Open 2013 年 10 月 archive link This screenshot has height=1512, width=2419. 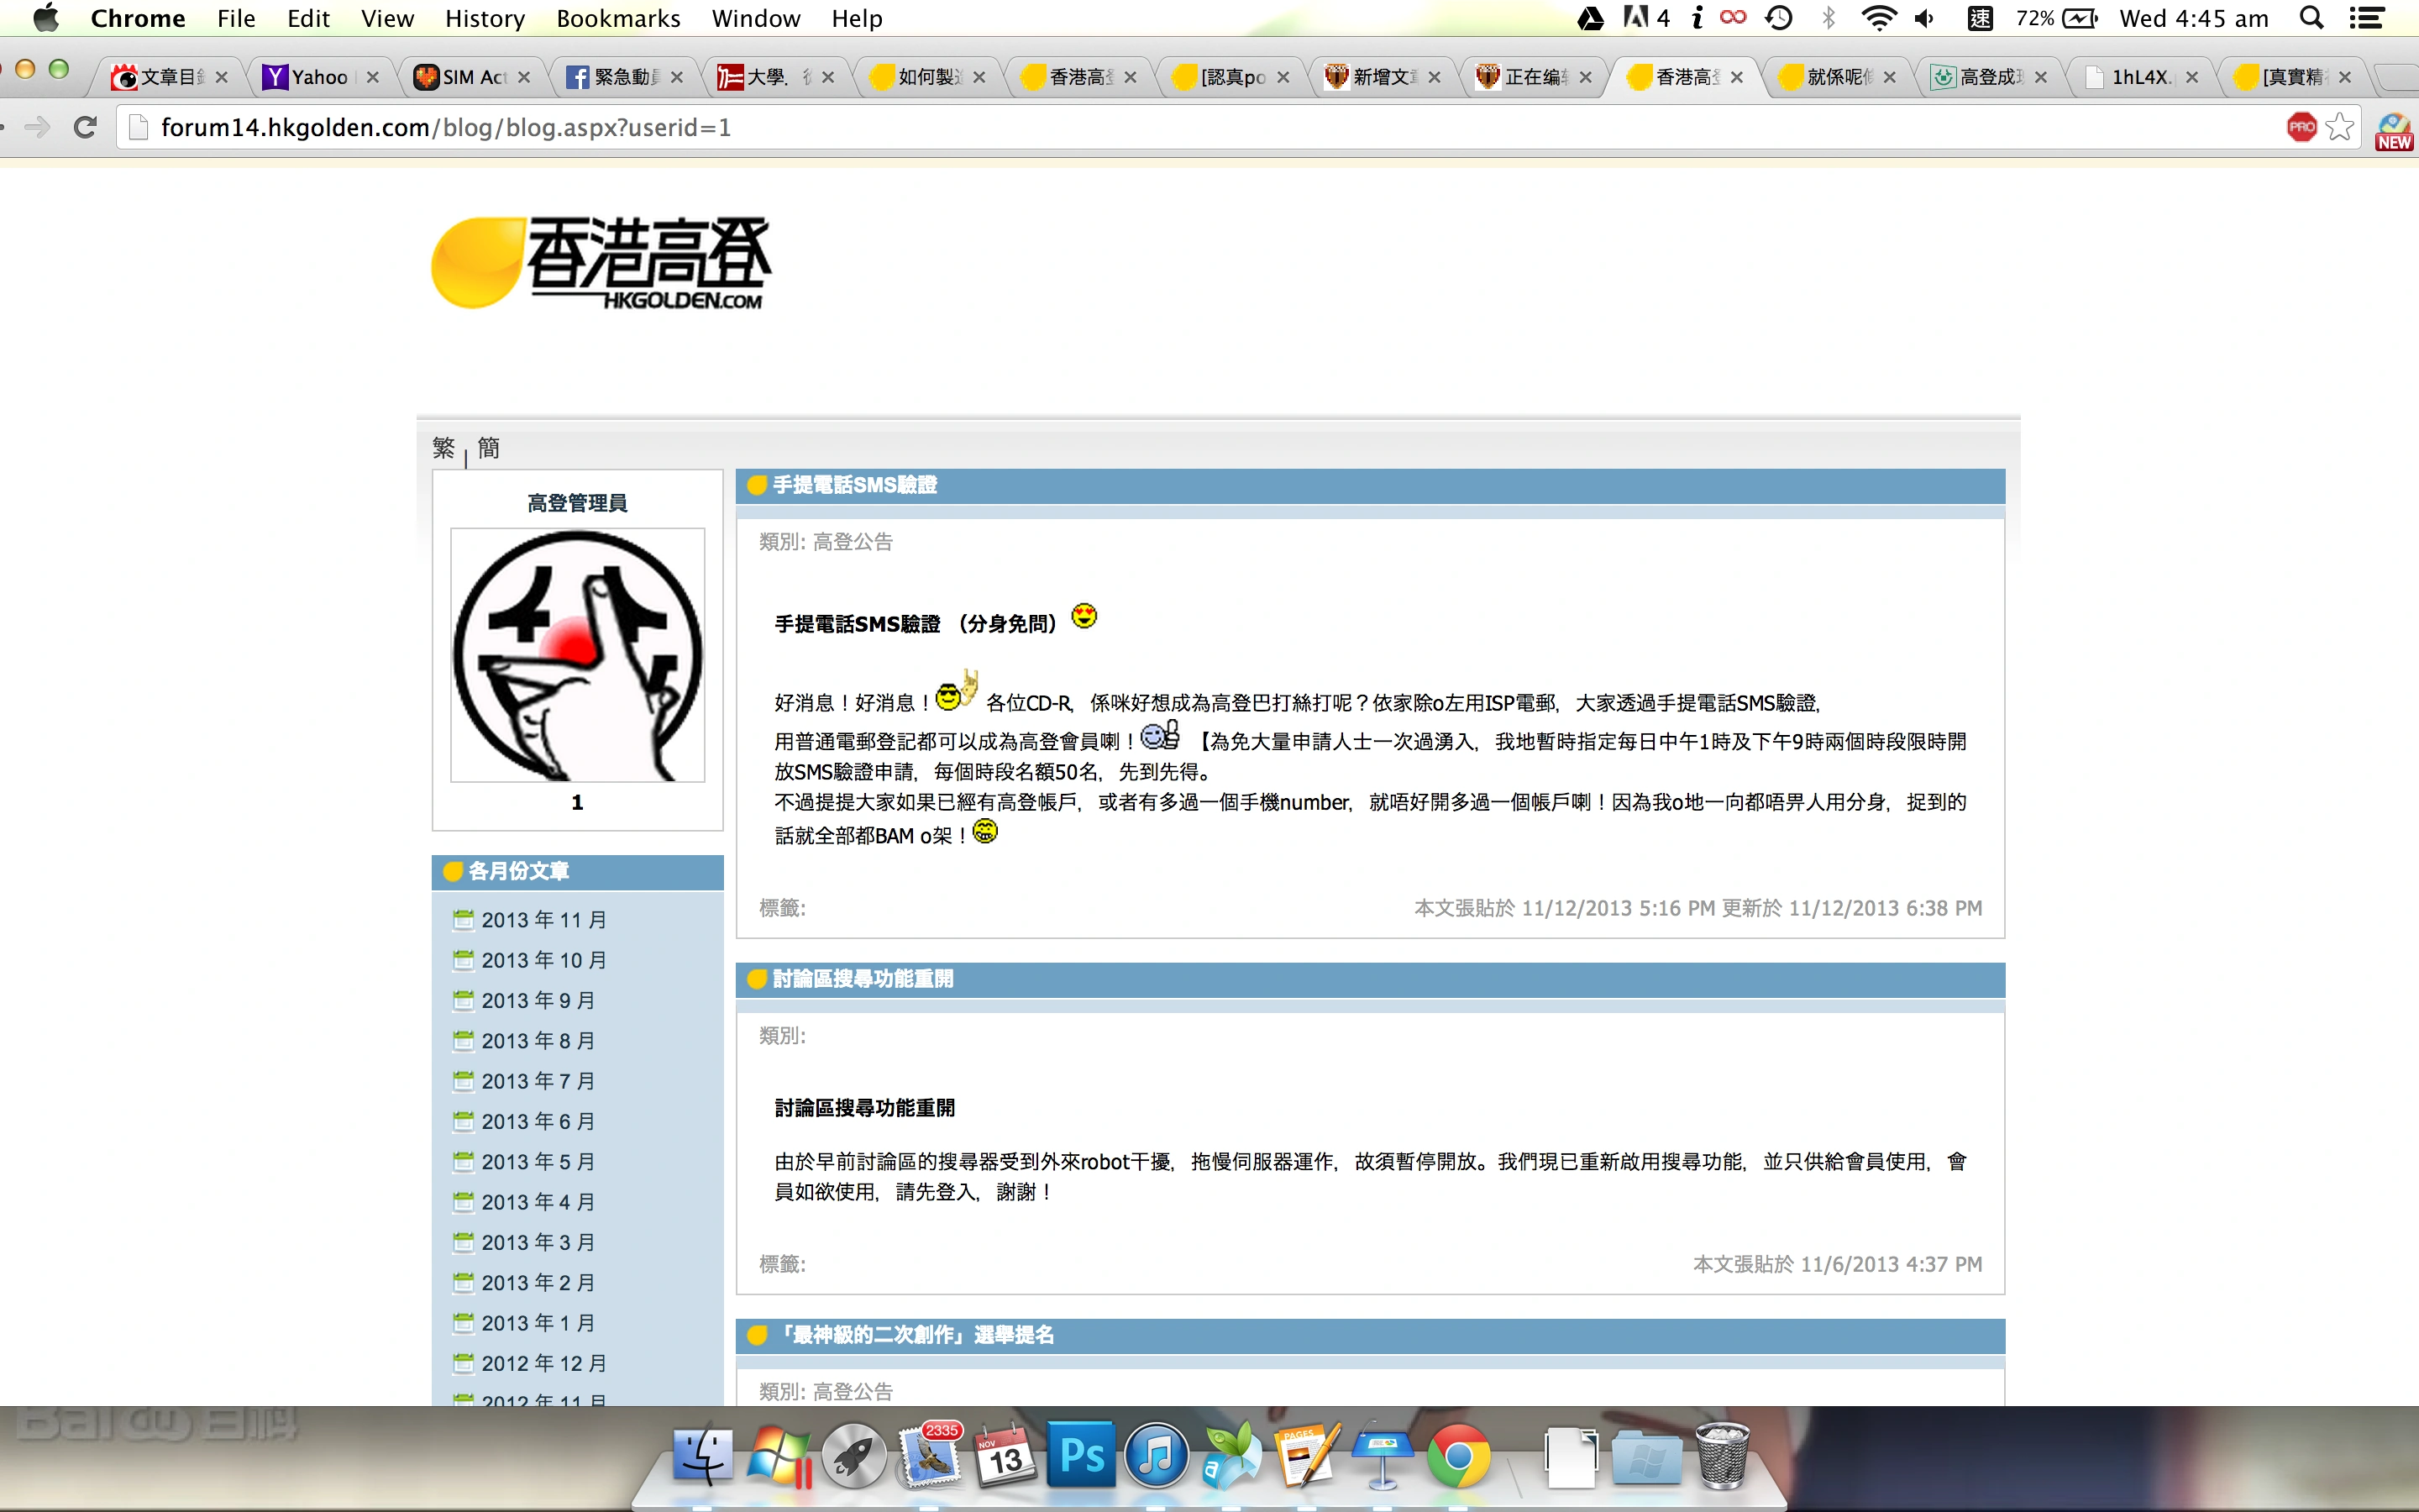tap(543, 960)
